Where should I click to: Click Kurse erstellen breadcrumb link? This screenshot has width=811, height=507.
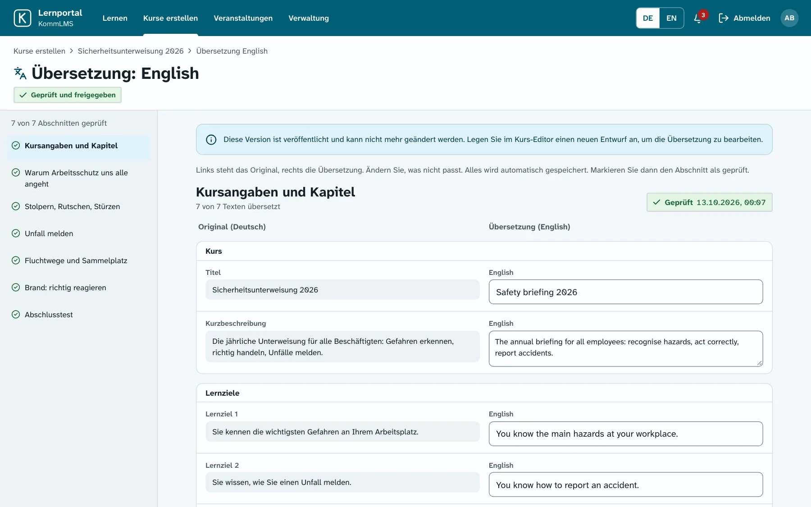point(39,51)
